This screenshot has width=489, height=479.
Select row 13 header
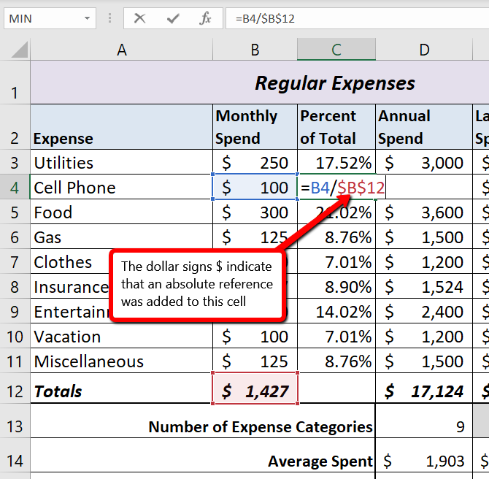(15, 421)
